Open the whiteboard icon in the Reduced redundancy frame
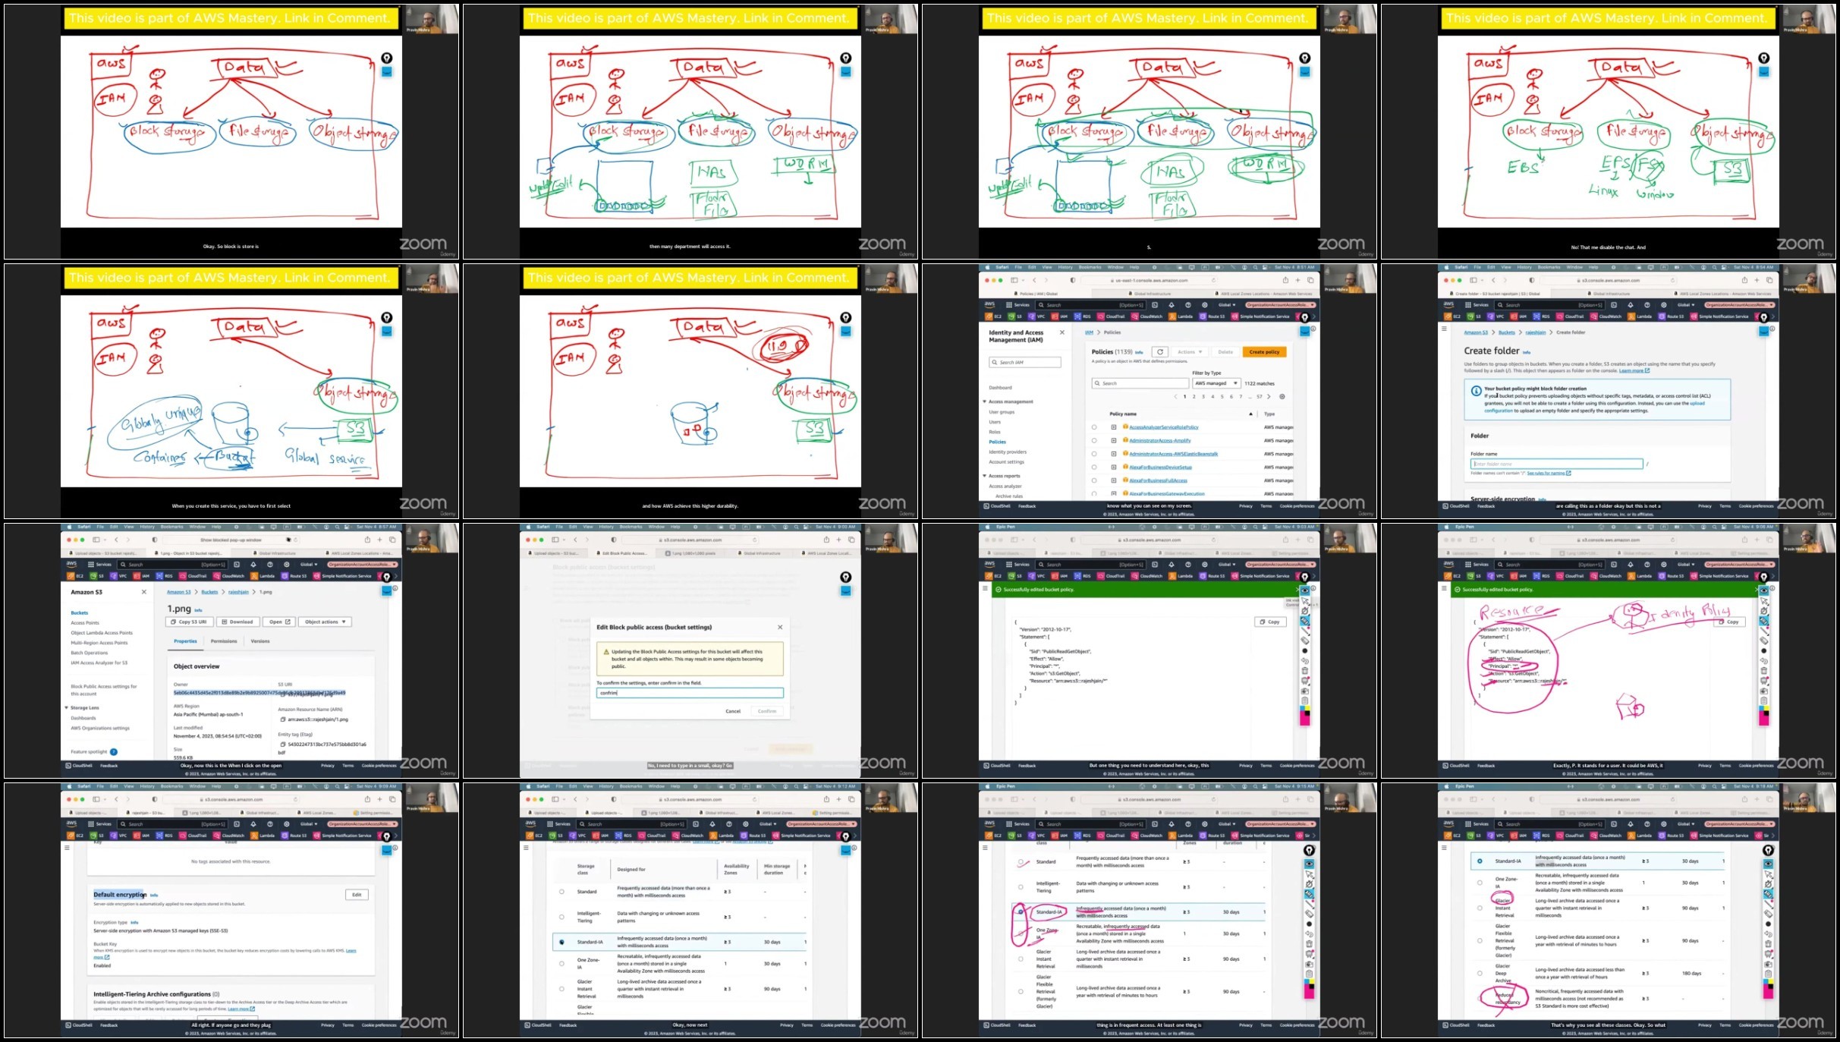The width and height of the screenshot is (1840, 1042). coord(1769,953)
